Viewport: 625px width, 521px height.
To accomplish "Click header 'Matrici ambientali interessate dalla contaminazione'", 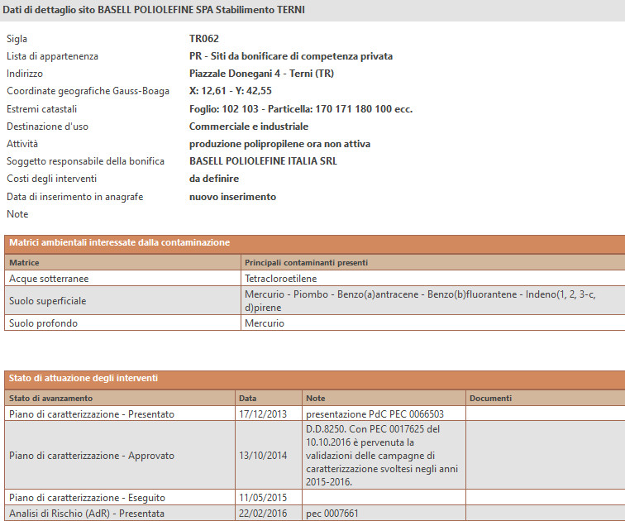I will [x=120, y=242].
